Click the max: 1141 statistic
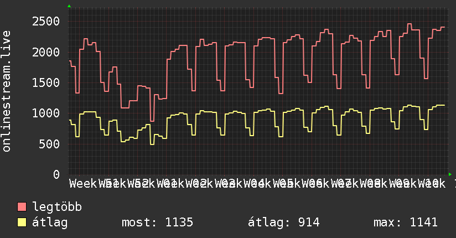Viewport: 456px width, 238px height. click(x=406, y=223)
